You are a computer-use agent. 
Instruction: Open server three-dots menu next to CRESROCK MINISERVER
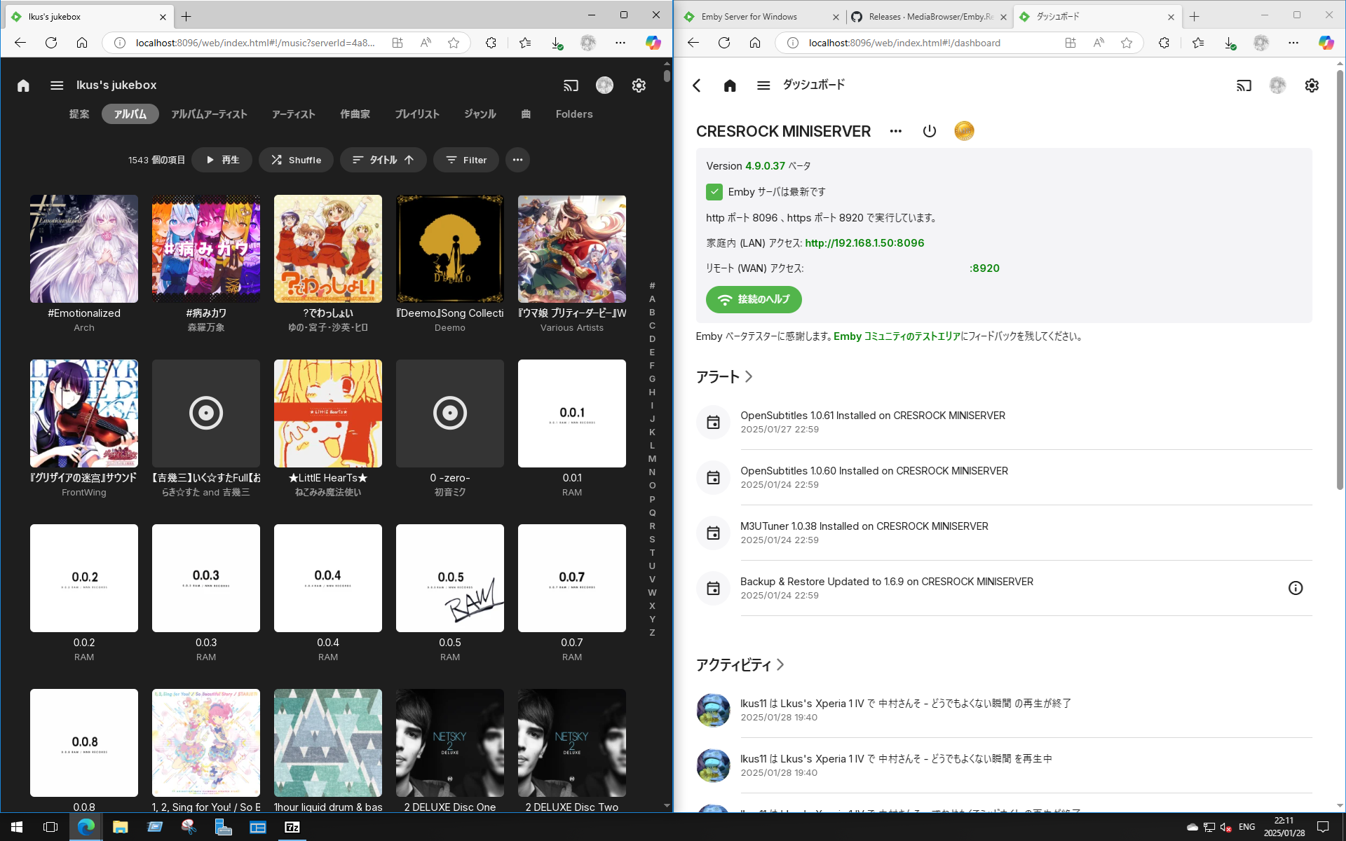tap(895, 131)
